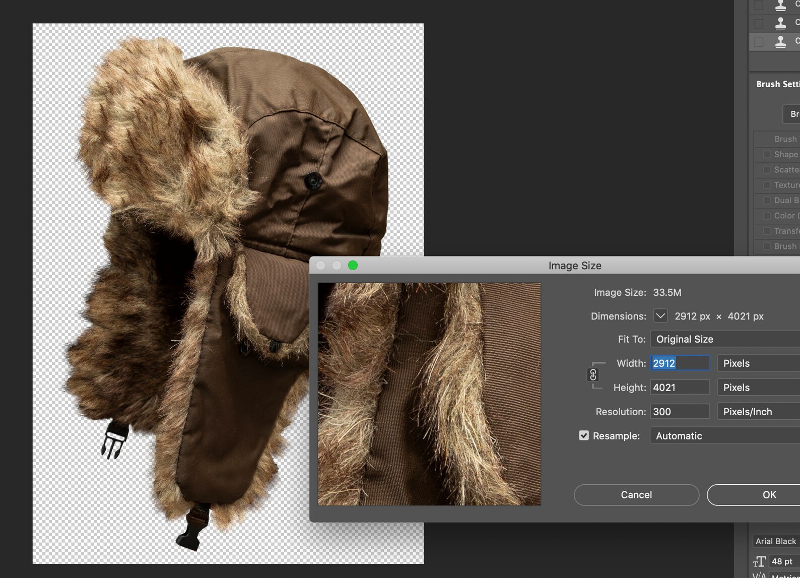Image resolution: width=800 pixels, height=578 pixels.
Task: Click the Image Size dialog title text
Action: [575, 266]
